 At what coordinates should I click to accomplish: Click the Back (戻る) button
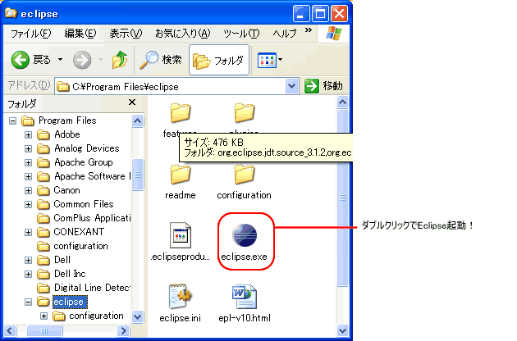pos(31,60)
